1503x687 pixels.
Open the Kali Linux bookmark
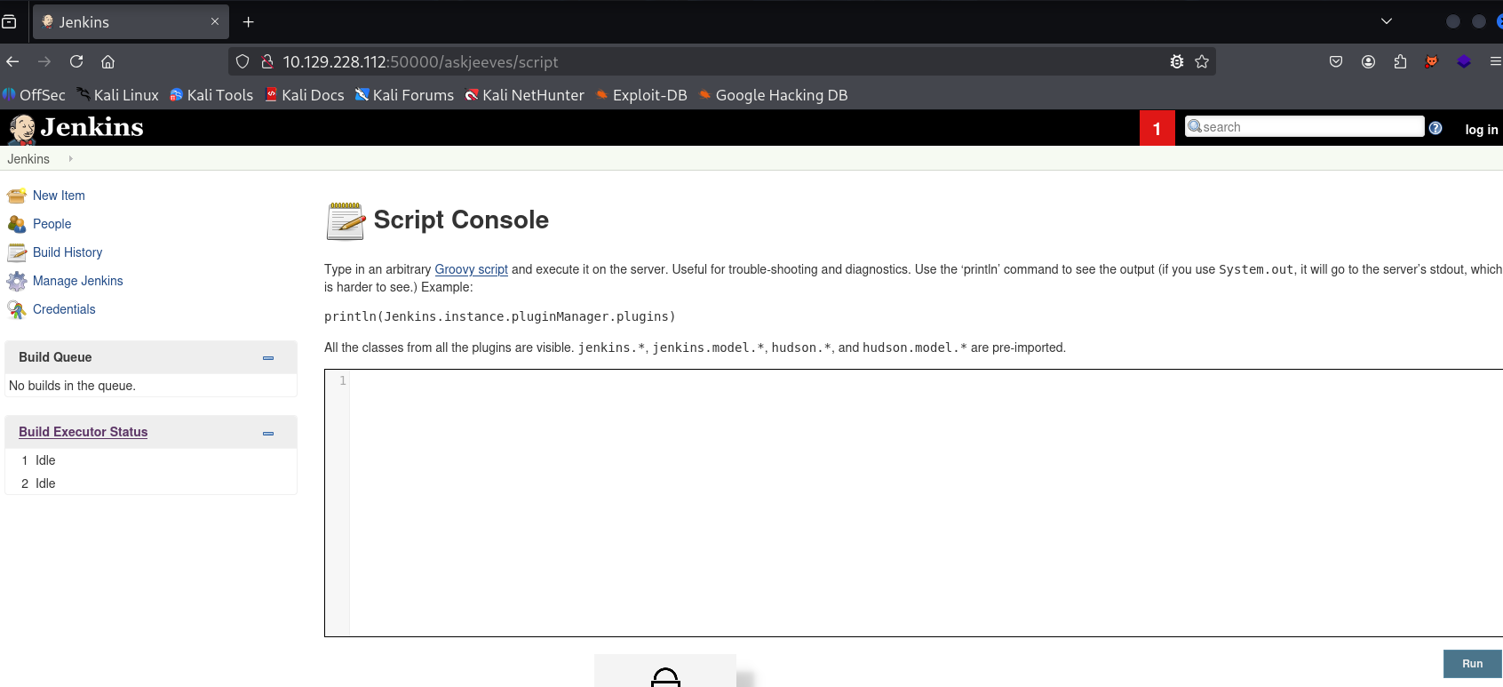pos(117,95)
